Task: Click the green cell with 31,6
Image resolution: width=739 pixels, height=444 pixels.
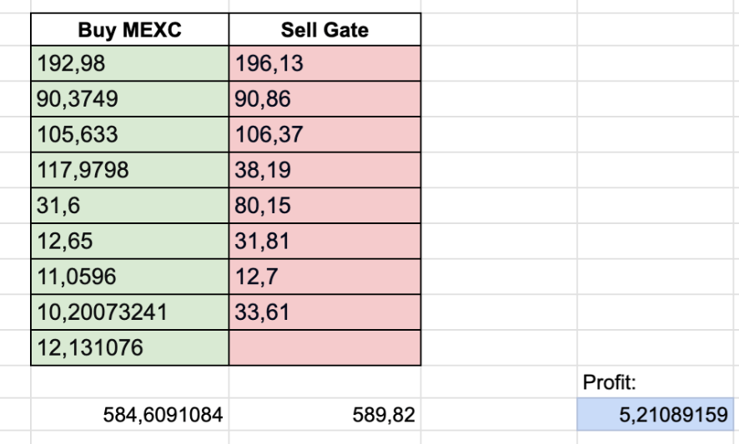Action: [129, 206]
